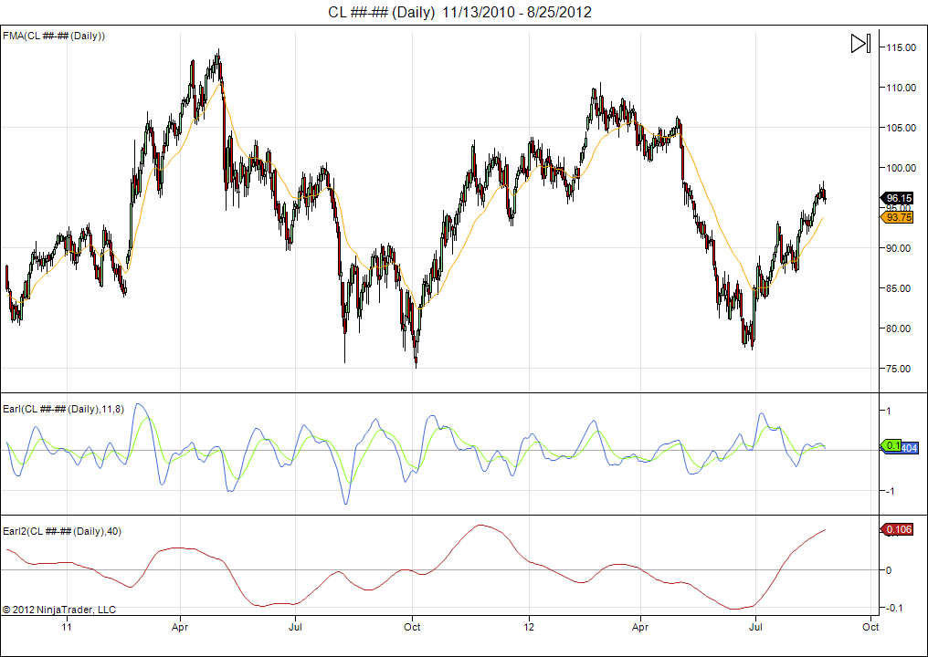Image resolution: width=928 pixels, height=657 pixels.
Task: Click the orange 93.75 FMA price marker
Action: (x=898, y=217)
